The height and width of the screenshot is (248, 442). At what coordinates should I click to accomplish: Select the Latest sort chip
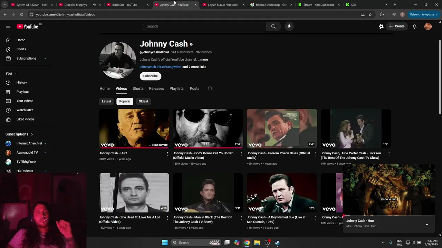[x=106, y=101]
